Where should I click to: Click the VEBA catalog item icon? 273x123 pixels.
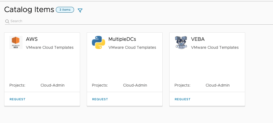tap(181, 42)
